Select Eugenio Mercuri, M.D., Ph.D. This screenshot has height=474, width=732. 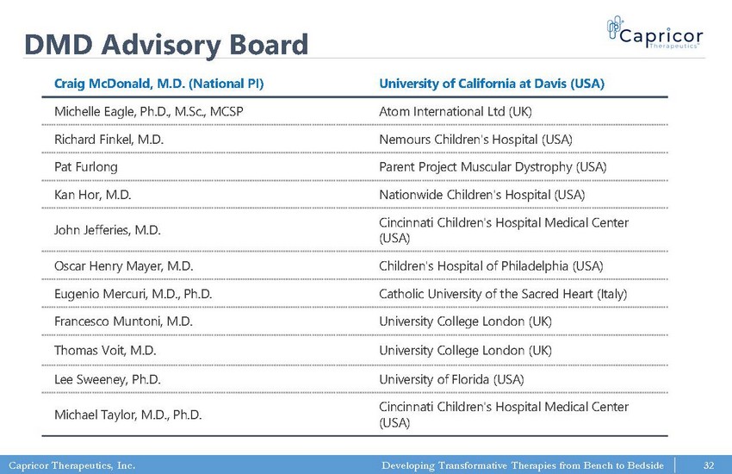click(133, 294)
